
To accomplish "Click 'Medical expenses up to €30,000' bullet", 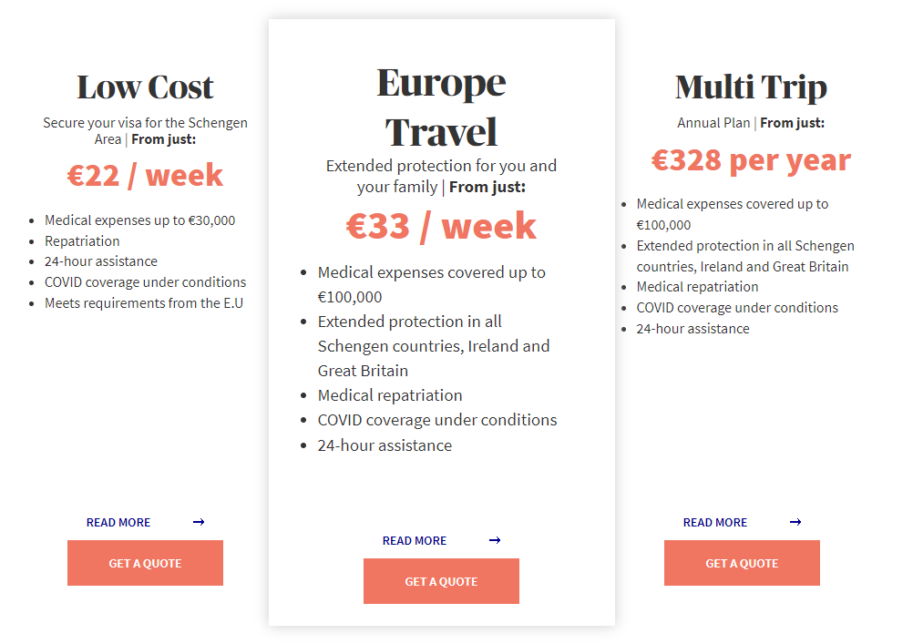I will click(139, 220).
